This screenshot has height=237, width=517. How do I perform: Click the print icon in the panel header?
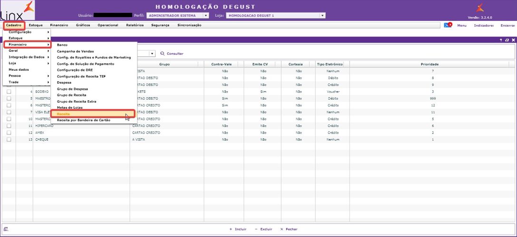[x=507, y=40]
